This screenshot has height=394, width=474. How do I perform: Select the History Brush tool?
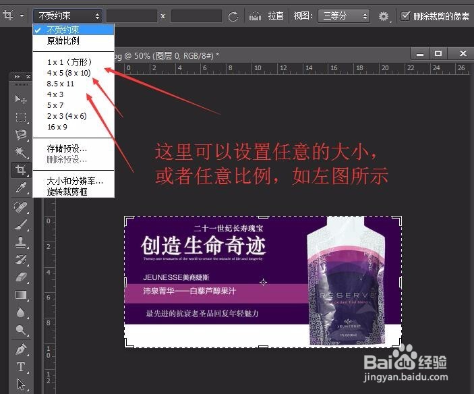click(x=21, y=260)
